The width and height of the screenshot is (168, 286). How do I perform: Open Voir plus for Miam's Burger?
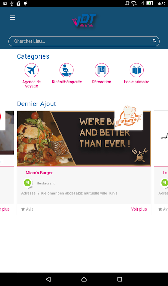tap(139, 209)
